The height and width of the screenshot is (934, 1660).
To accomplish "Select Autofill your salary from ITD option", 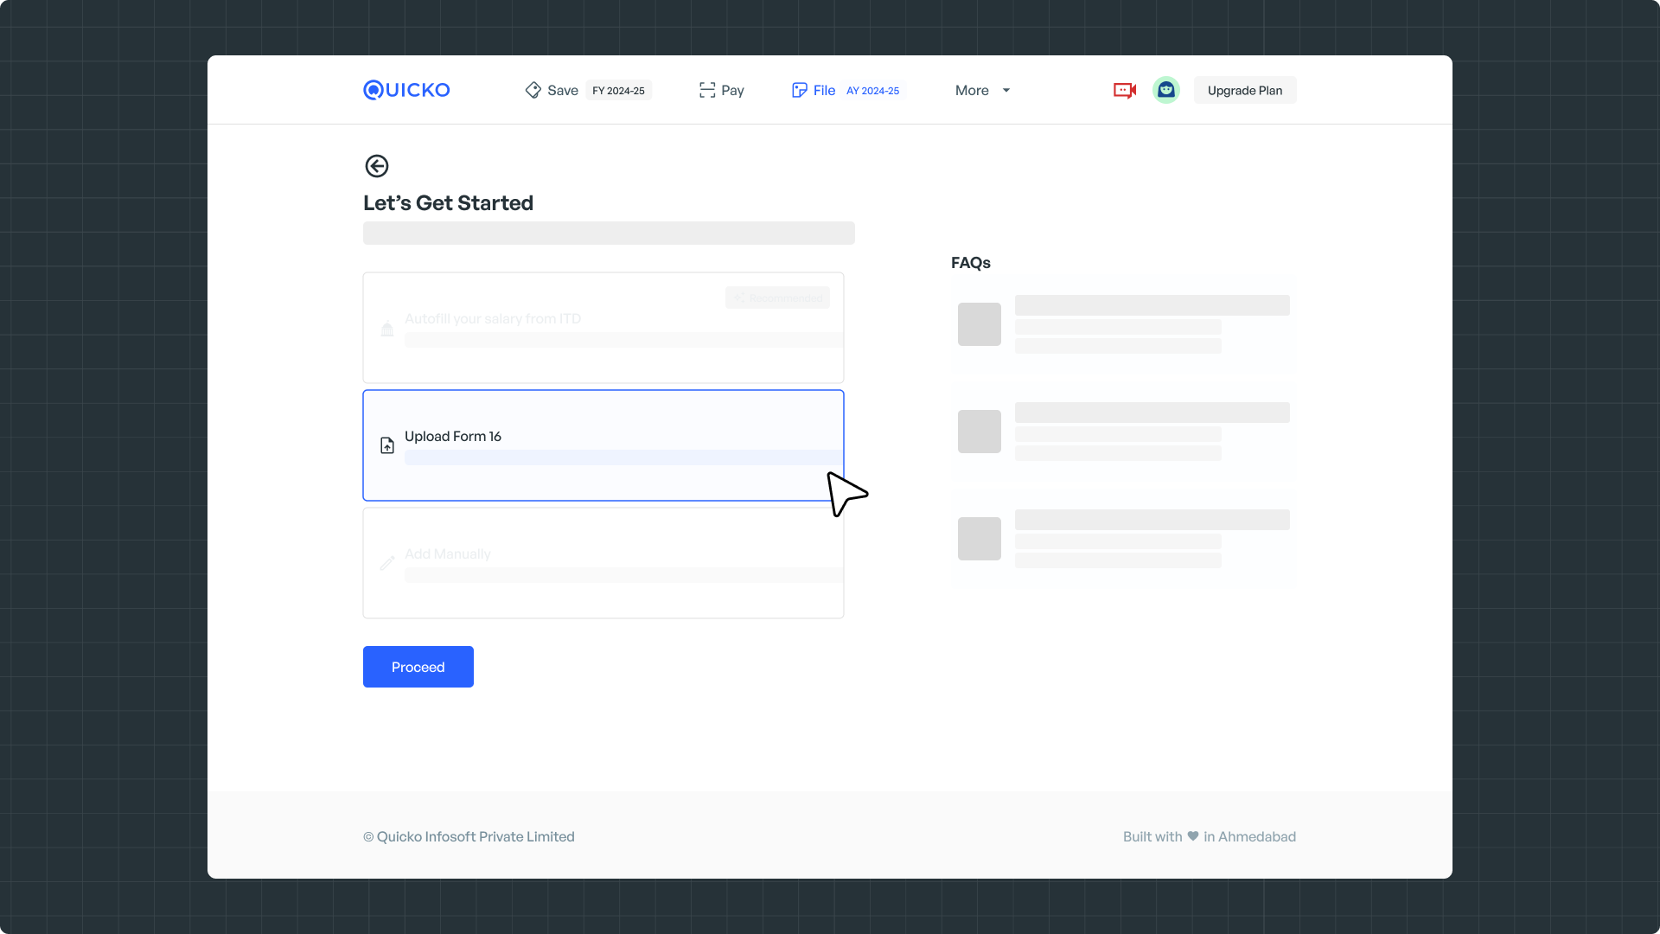I will pos(603,328).
